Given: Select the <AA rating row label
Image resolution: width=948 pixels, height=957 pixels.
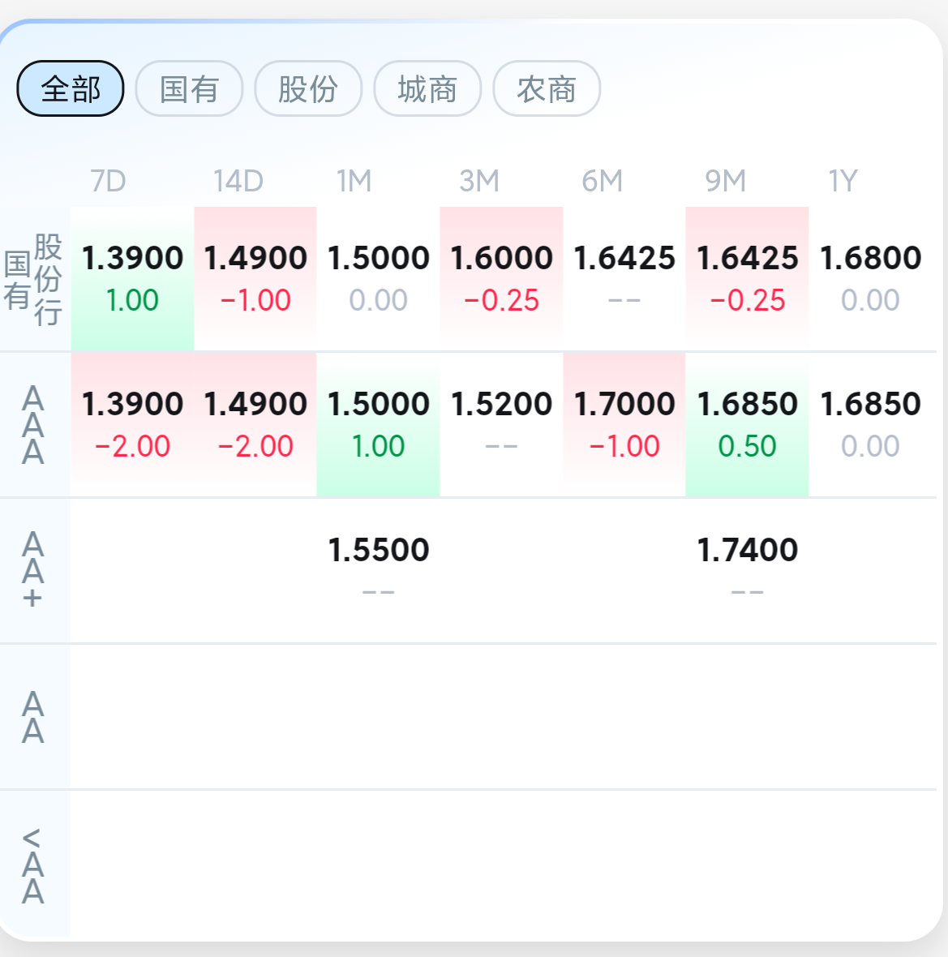Looking at the screenshot, I should (x=33, y=865).
